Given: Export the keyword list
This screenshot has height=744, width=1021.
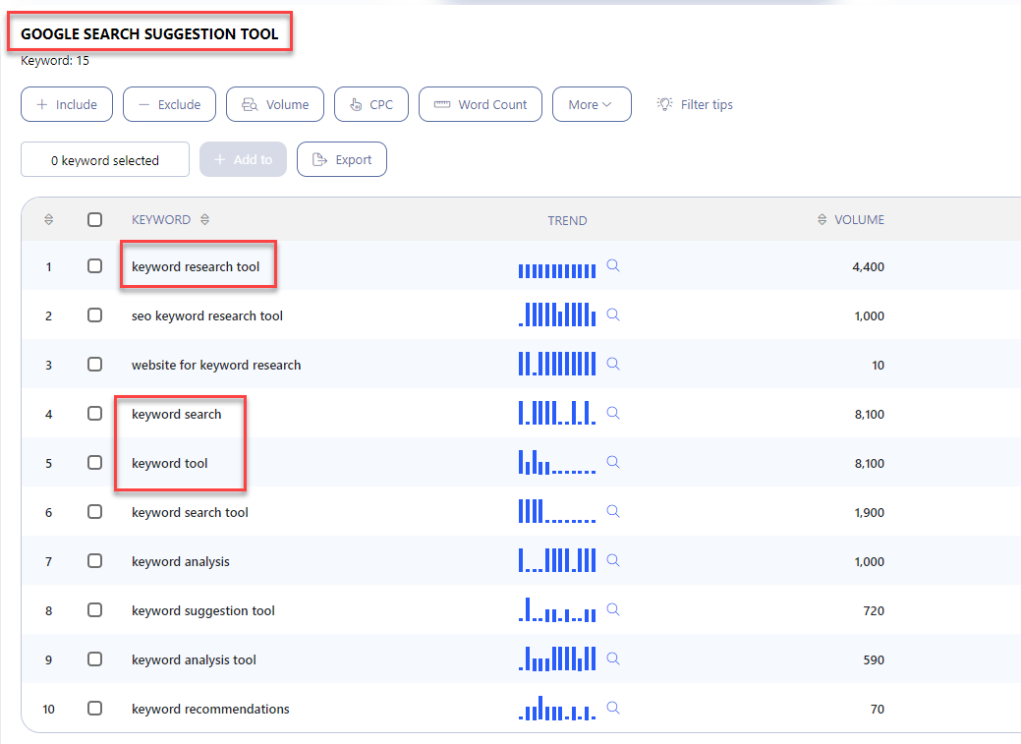Looking at the screenshot, I should click(x=342, y=159).
